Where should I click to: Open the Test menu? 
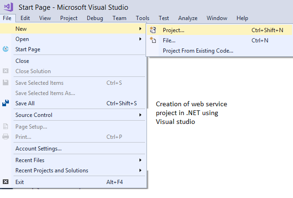pos(164,18)
